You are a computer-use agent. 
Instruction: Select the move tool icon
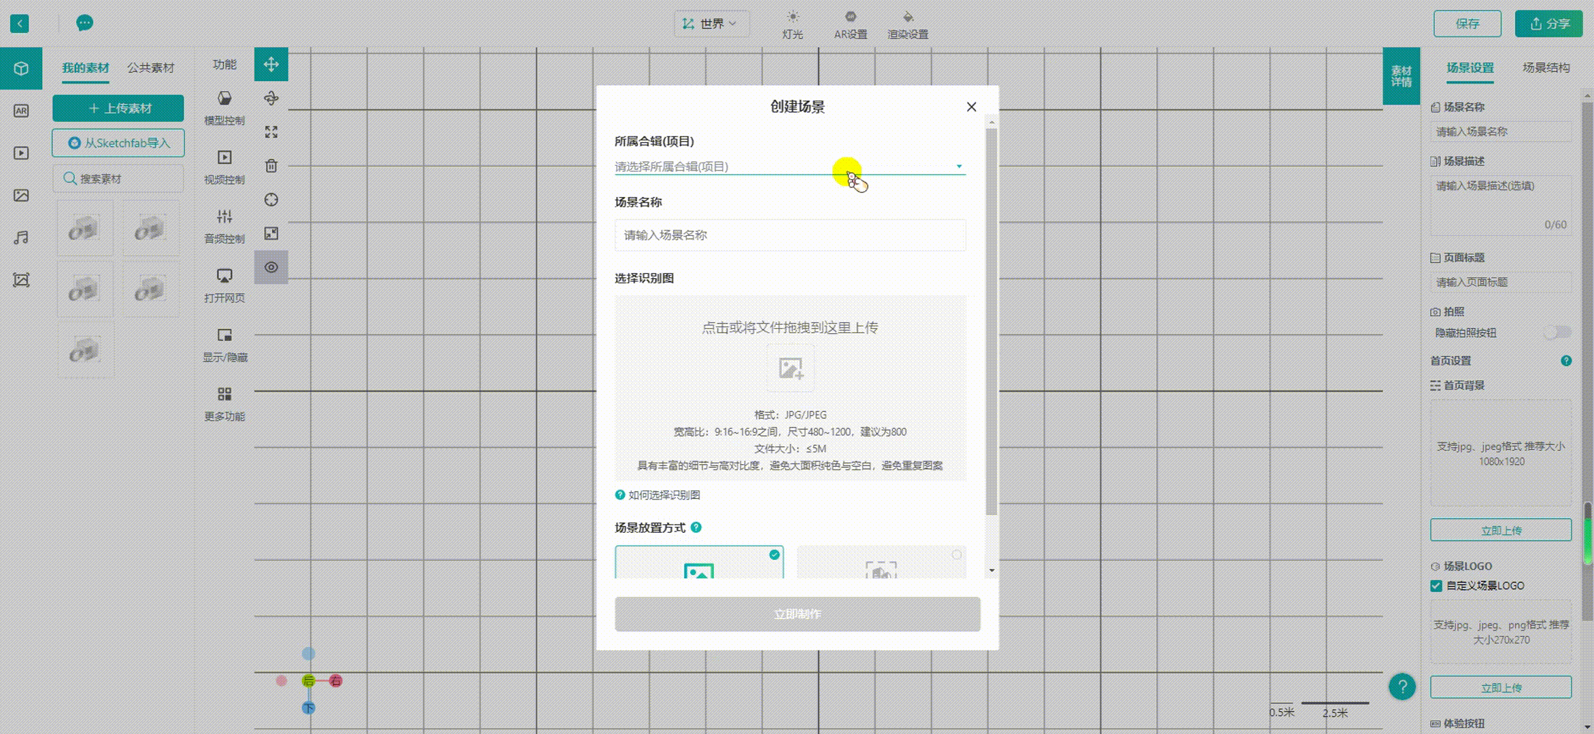(271, 65)
